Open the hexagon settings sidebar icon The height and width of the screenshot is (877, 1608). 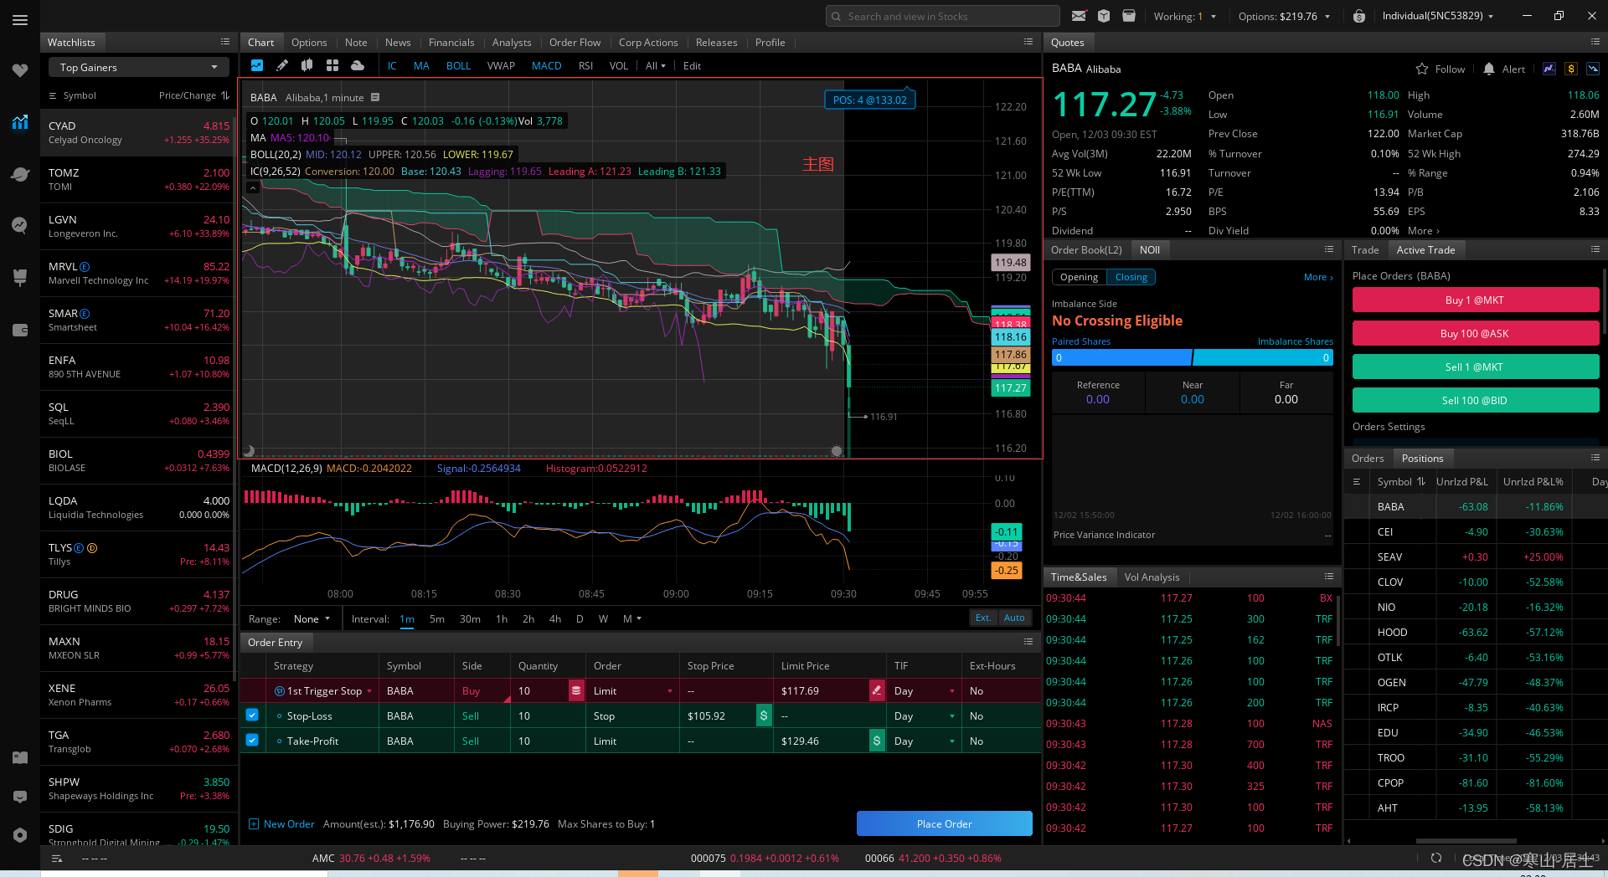(x=20, y=835)
